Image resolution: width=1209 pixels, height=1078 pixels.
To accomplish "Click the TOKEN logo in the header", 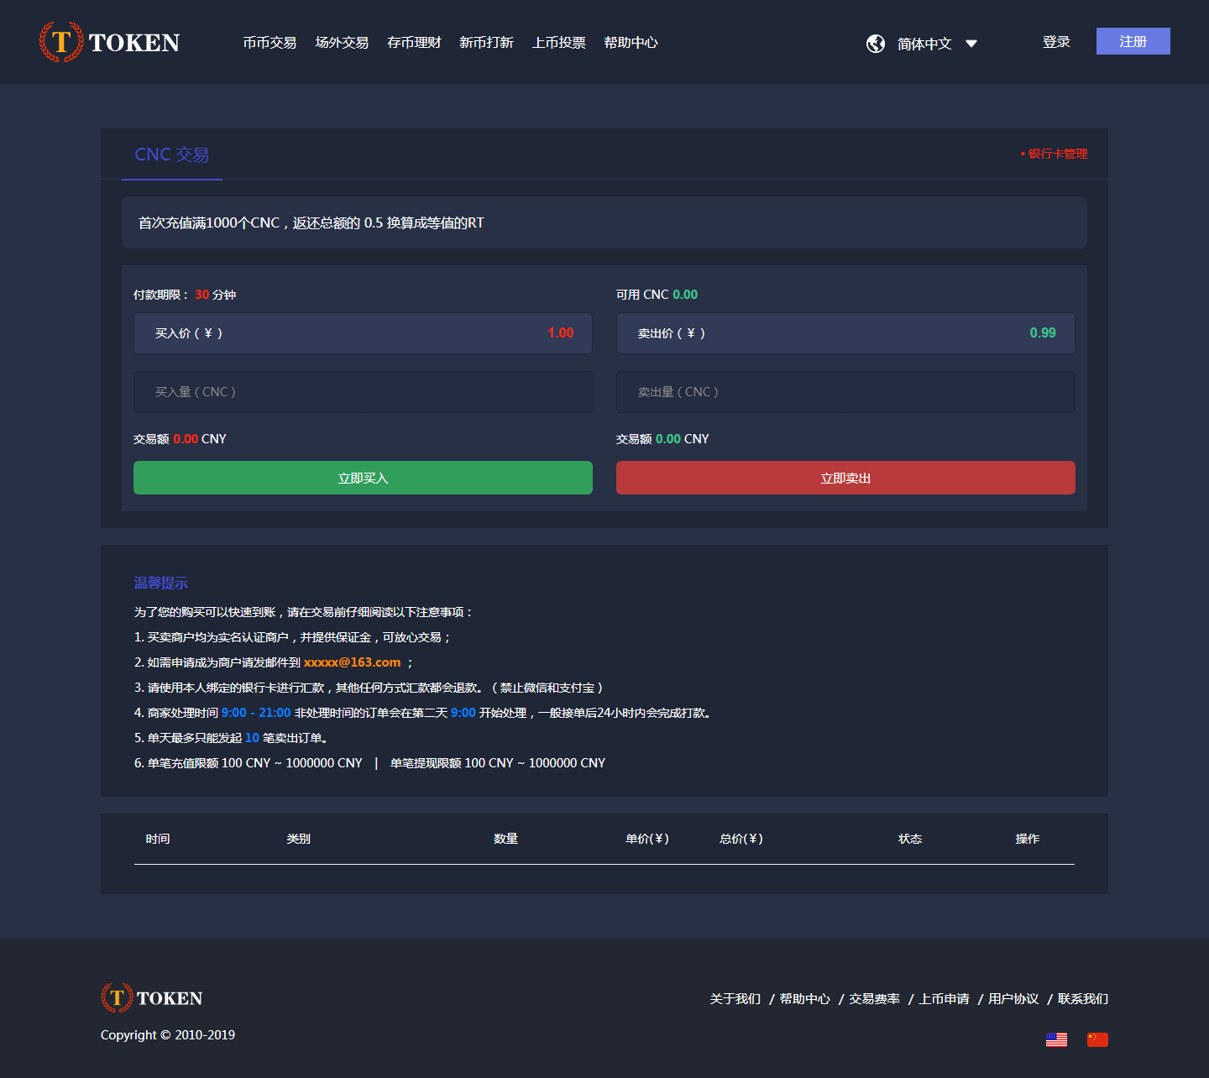I will (x=109, y=42).
